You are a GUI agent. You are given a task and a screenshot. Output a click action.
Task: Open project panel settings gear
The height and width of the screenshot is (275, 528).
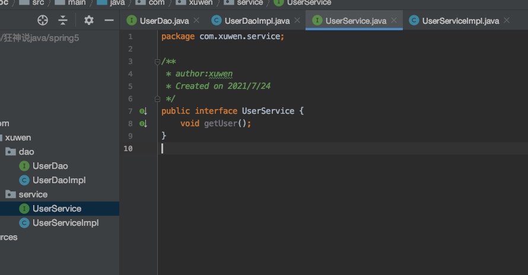89,20
